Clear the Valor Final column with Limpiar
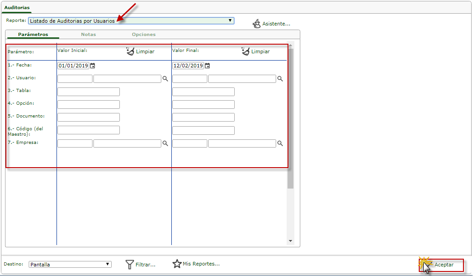The width and height of the screenshot is (473, 276). click(256, 51)
